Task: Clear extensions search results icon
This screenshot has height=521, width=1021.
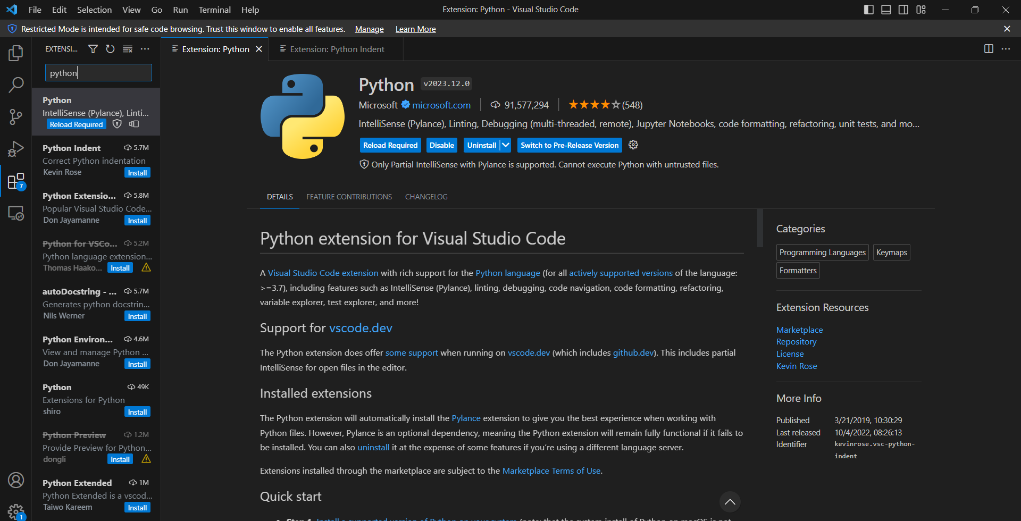Action: click(x=128, y=49)
